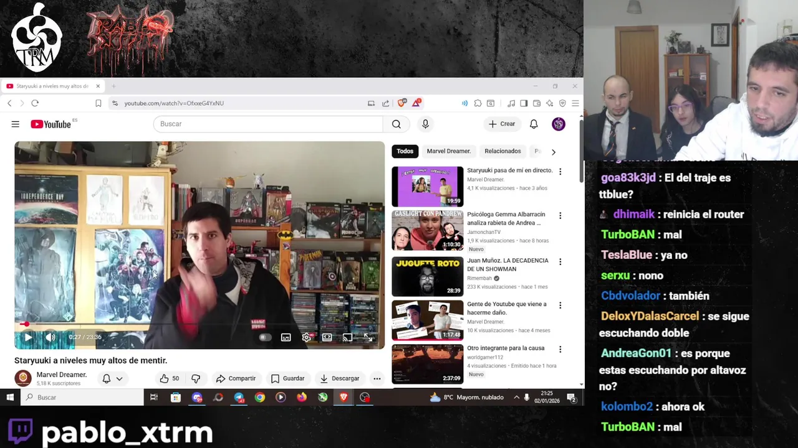The image size is (798, 448).
Task: Toggle subtitles in the video player
Action: pyautogui.click(x=286, y=337)
